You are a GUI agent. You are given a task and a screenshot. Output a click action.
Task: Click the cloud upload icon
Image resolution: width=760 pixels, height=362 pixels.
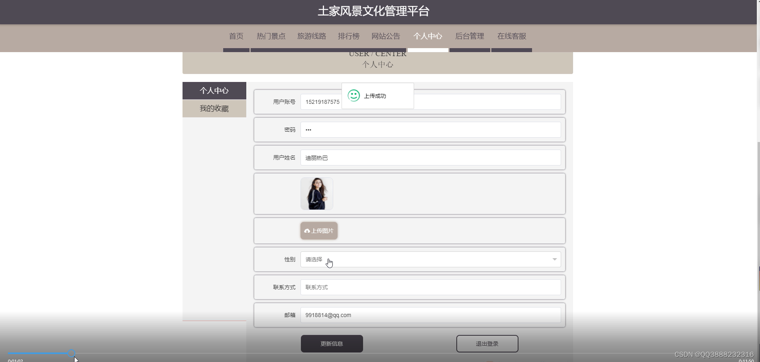click(307, 231)
